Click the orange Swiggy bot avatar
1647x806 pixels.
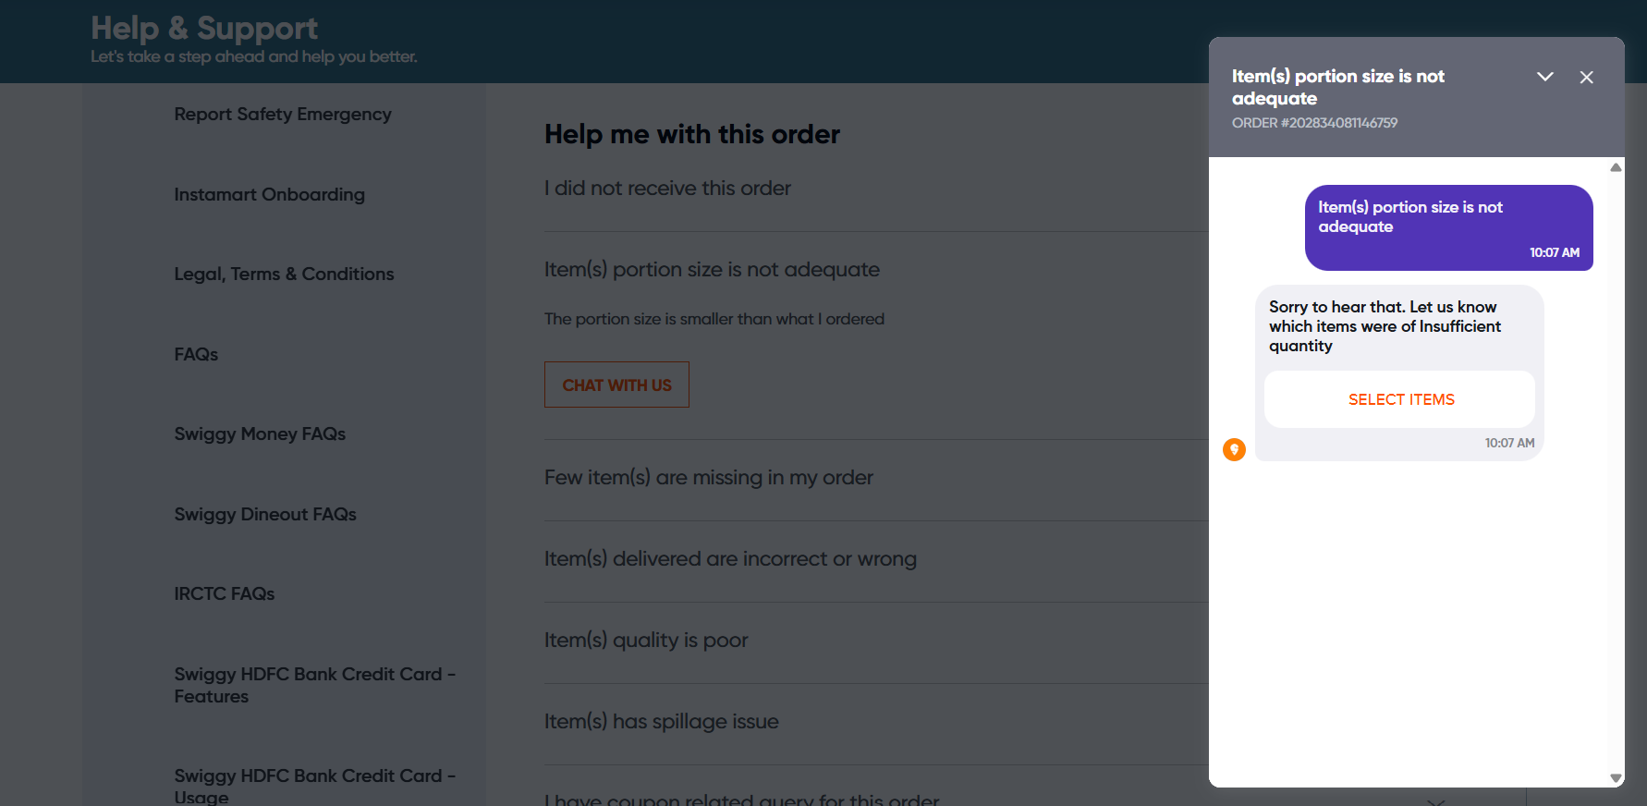click(x=1234, y=450)
